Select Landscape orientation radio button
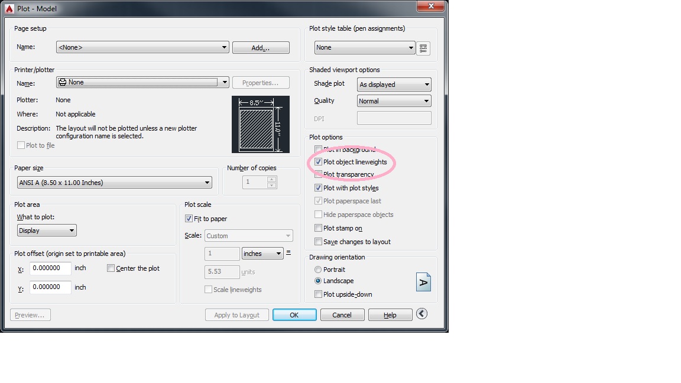The height and width of the screenshot is (383, 681). (x=319, y=281)
